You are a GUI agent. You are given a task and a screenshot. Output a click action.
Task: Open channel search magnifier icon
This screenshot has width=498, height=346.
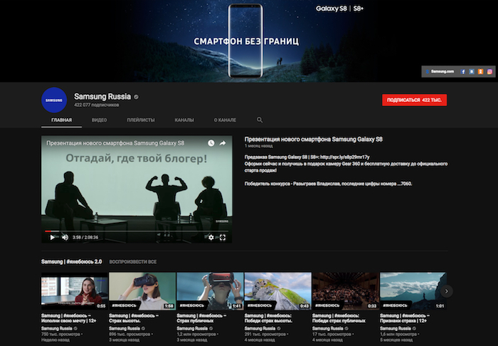point(260,120)
